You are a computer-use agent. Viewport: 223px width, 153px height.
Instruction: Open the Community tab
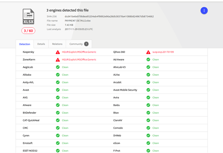point(76,44)
